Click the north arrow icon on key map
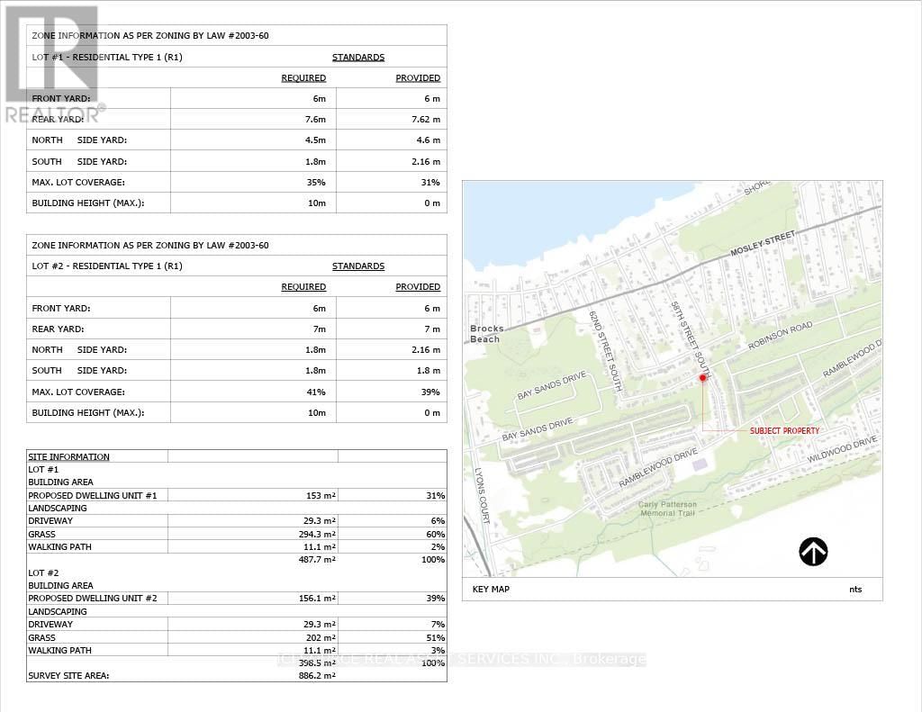Viewport: 922px width, 712px height. (x=813, y=552)
